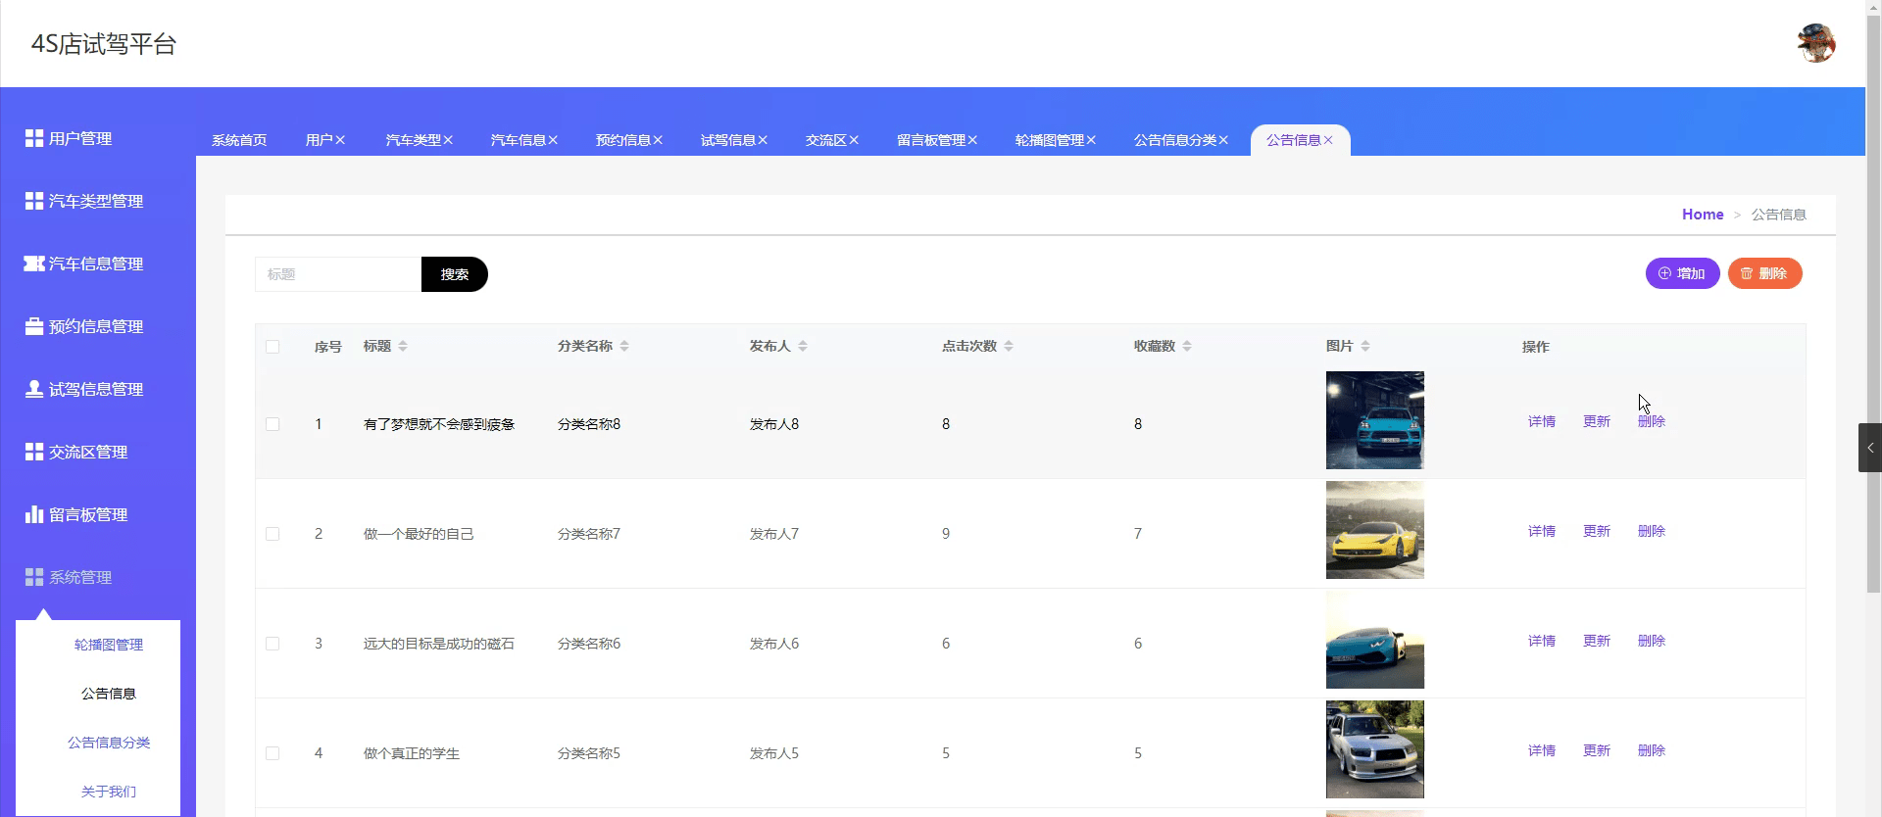Close the 试驾信息 tab
1882x817 pixels.
[x=763, y=140]
